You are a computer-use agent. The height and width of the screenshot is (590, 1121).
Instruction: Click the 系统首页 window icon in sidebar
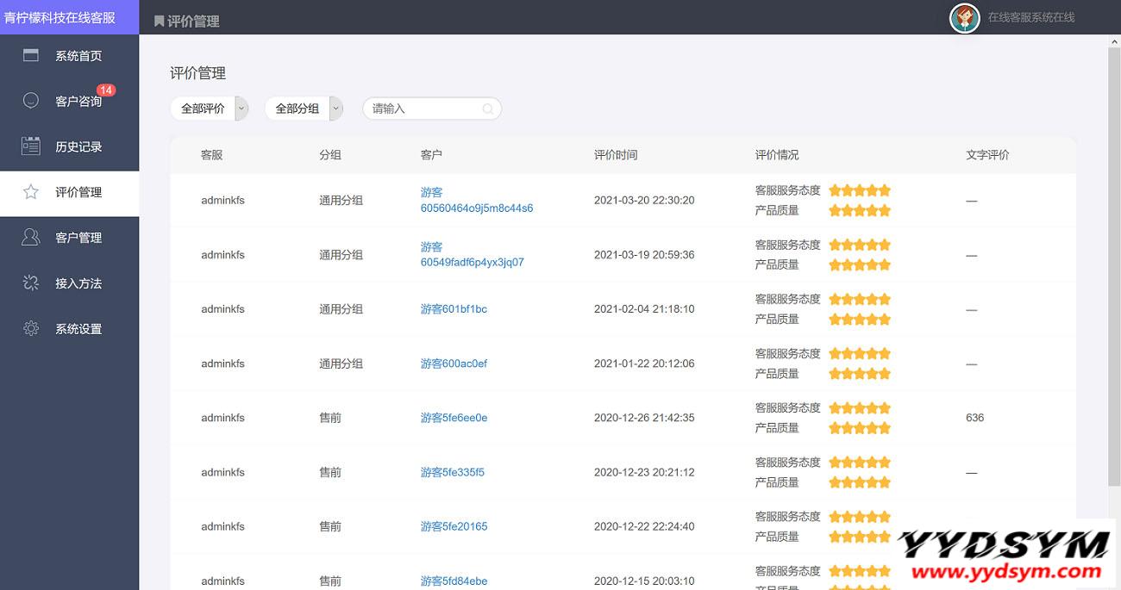coord(31,56)
